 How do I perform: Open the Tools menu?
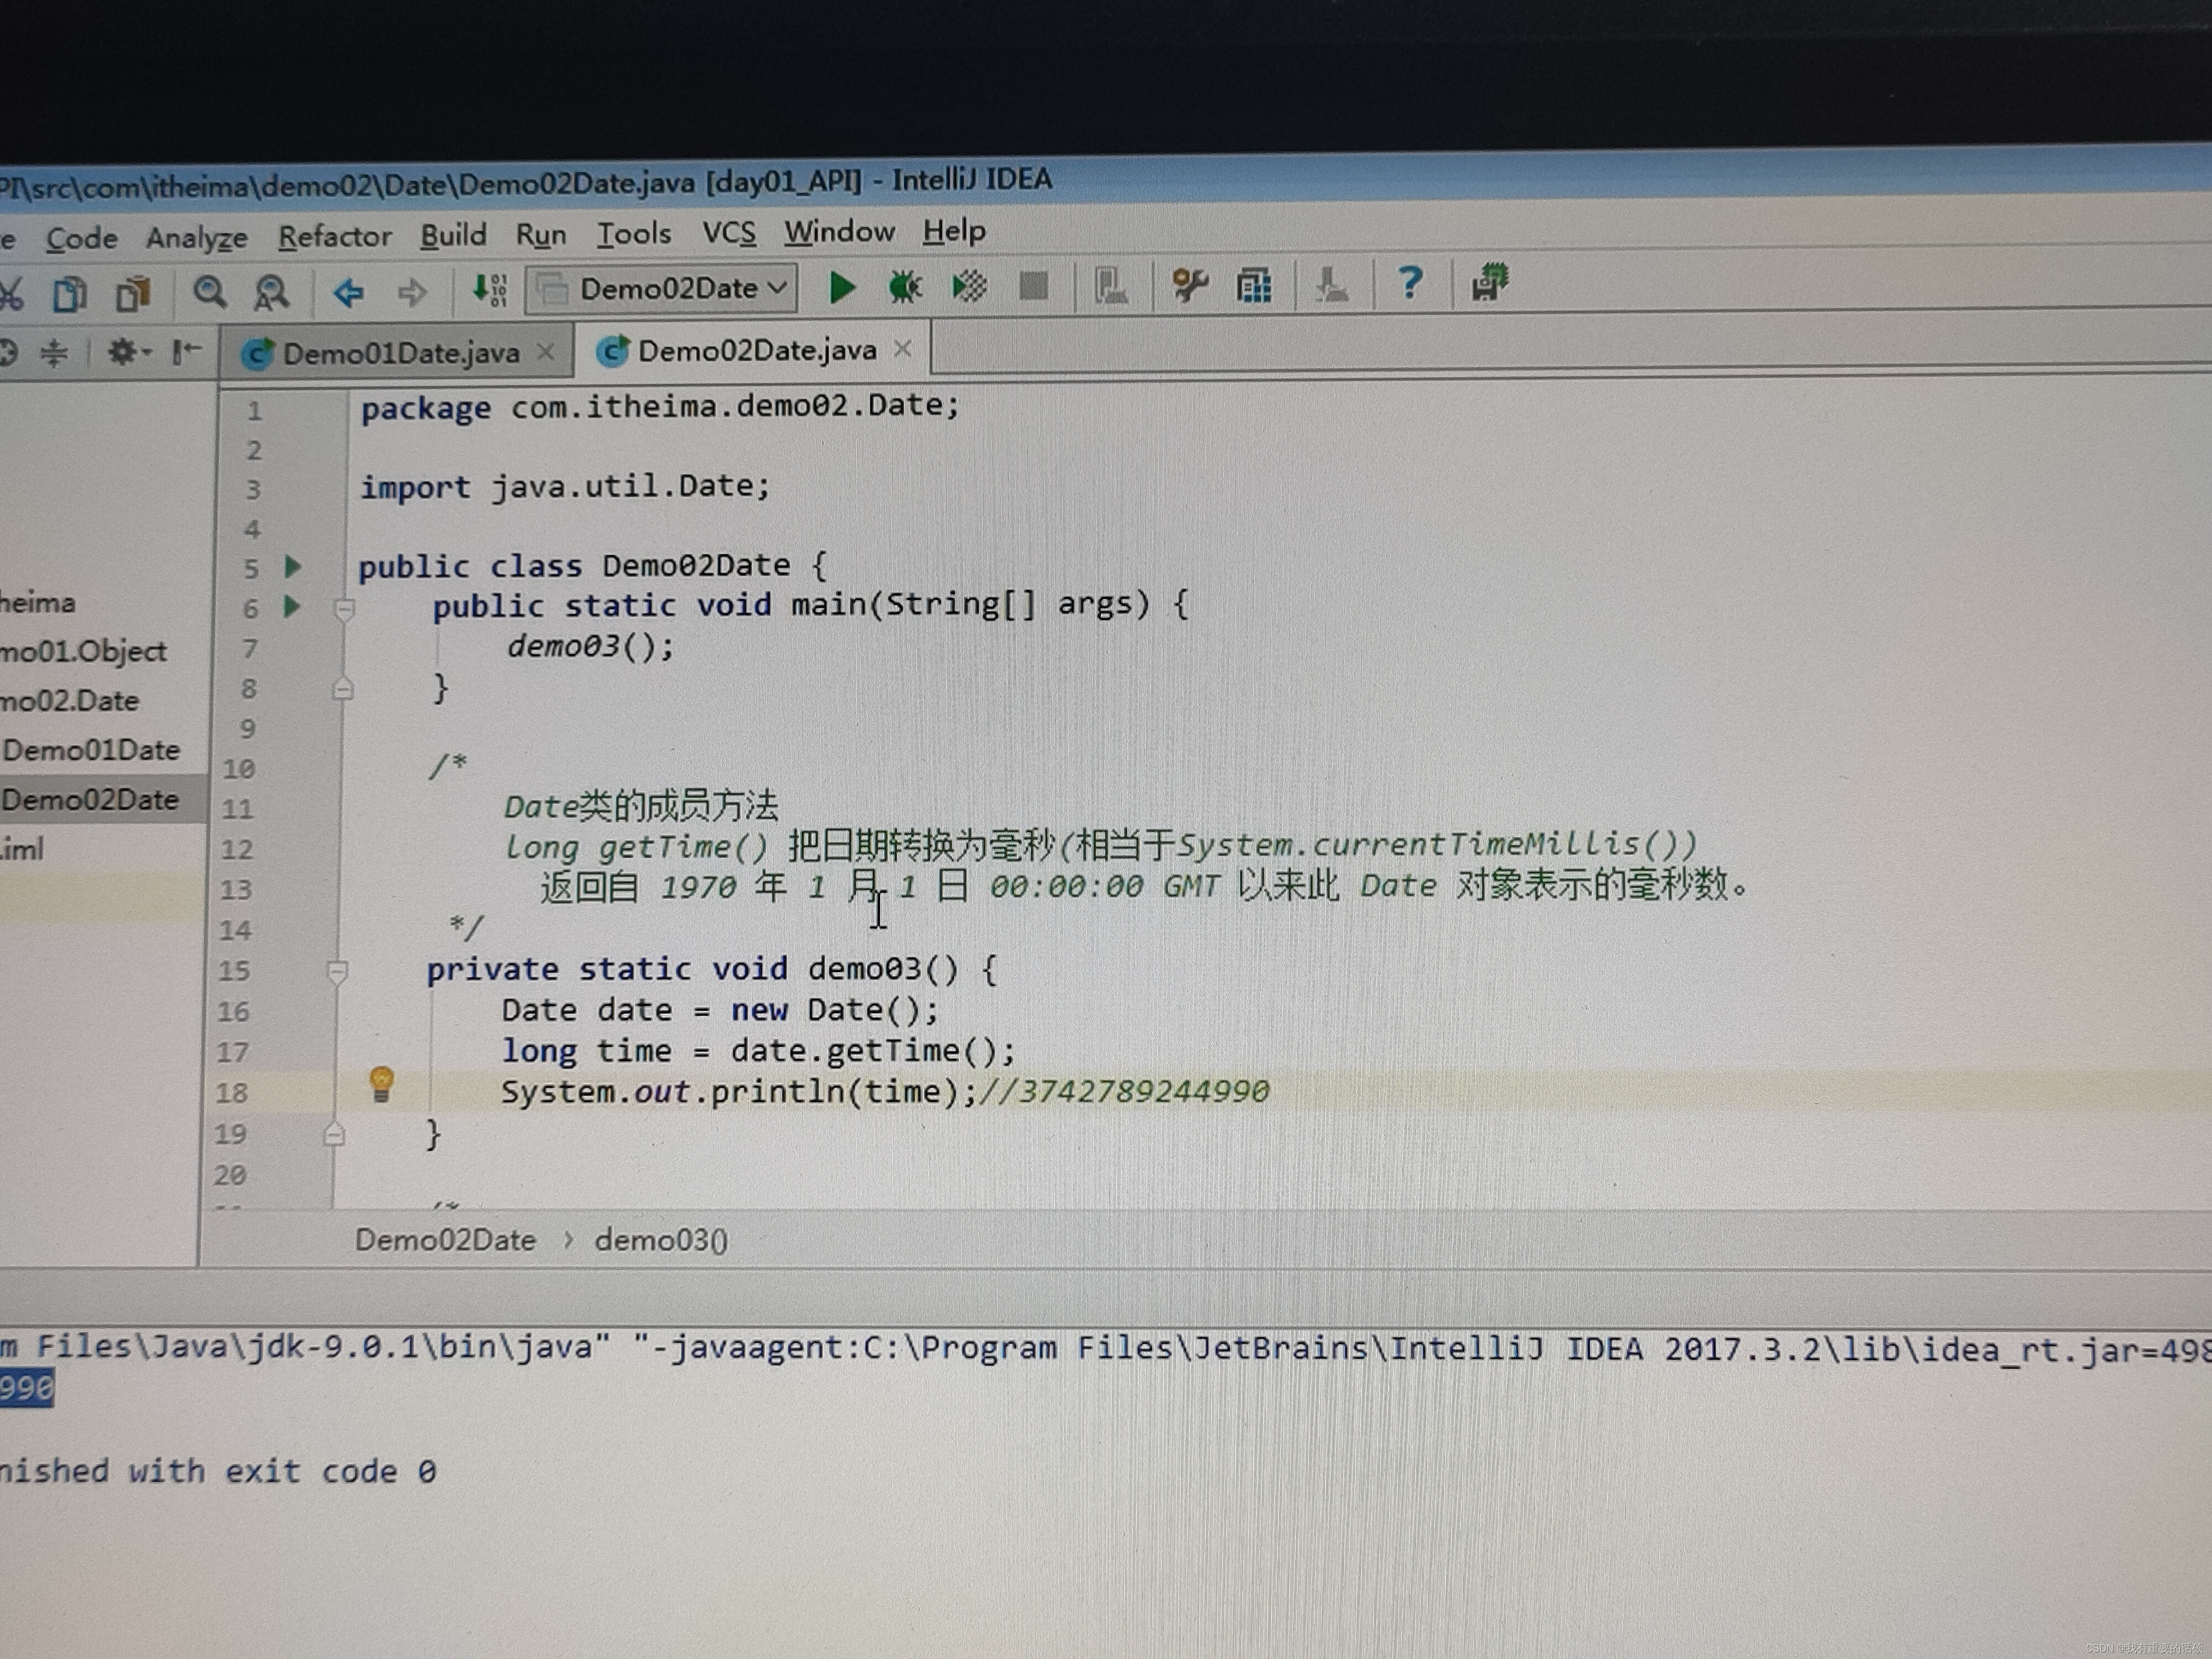(x=634, y=233)
